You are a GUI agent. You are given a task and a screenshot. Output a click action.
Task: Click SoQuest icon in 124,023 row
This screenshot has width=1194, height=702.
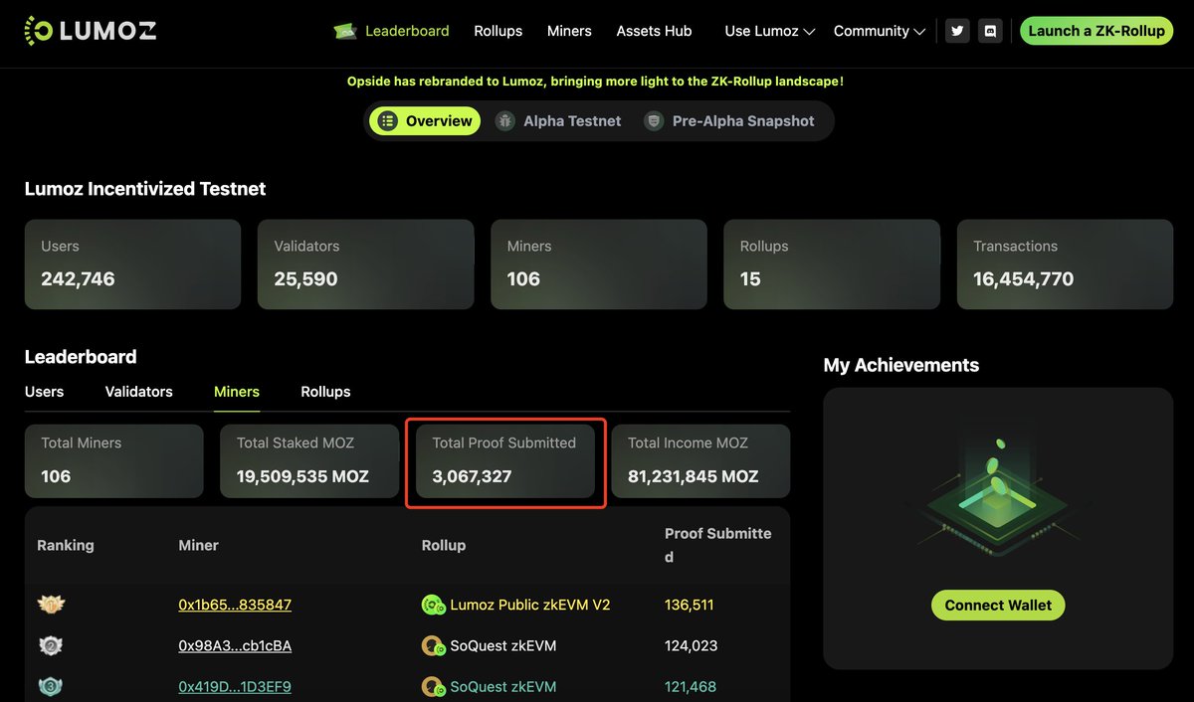coord(433,646)
